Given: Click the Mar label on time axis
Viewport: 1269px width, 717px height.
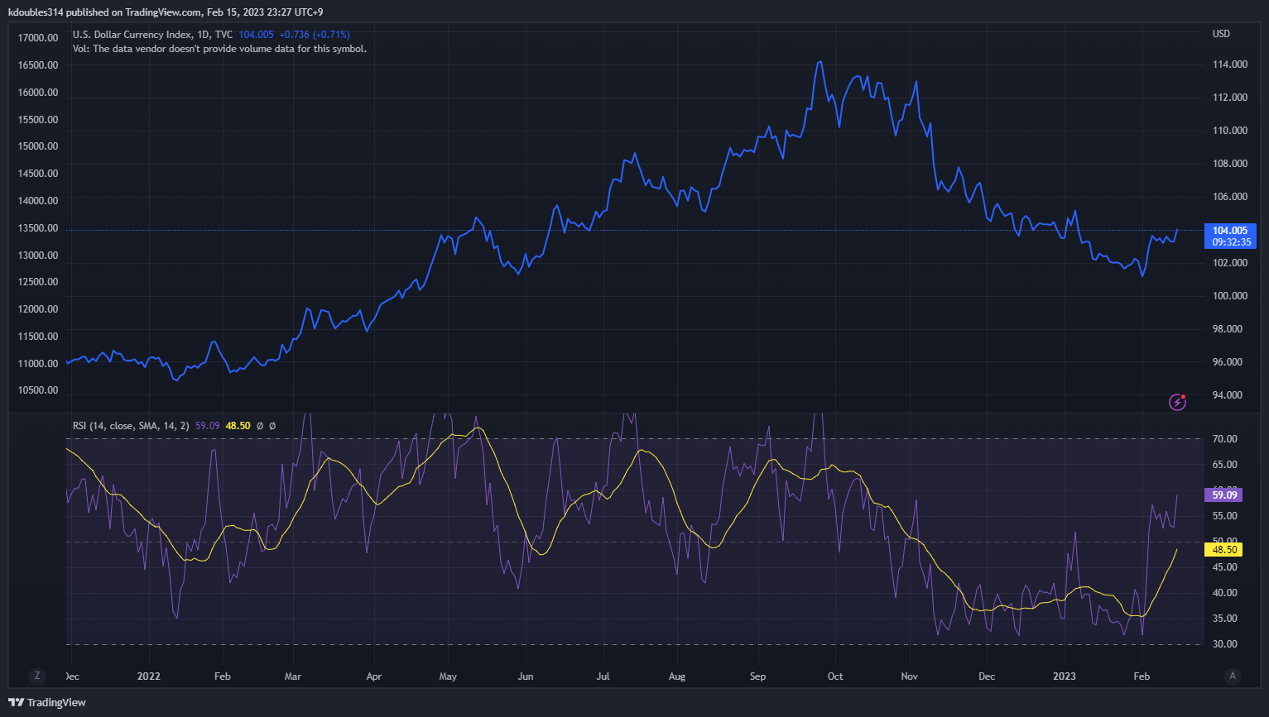Looking at the screenshot, I should pos(293,676).
